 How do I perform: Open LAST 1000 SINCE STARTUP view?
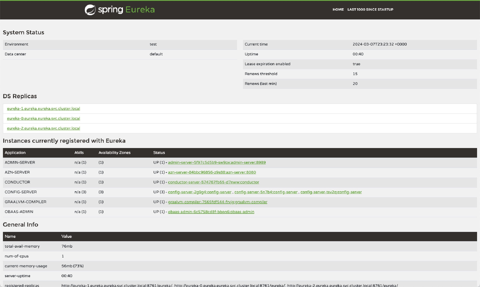[370, 10]
